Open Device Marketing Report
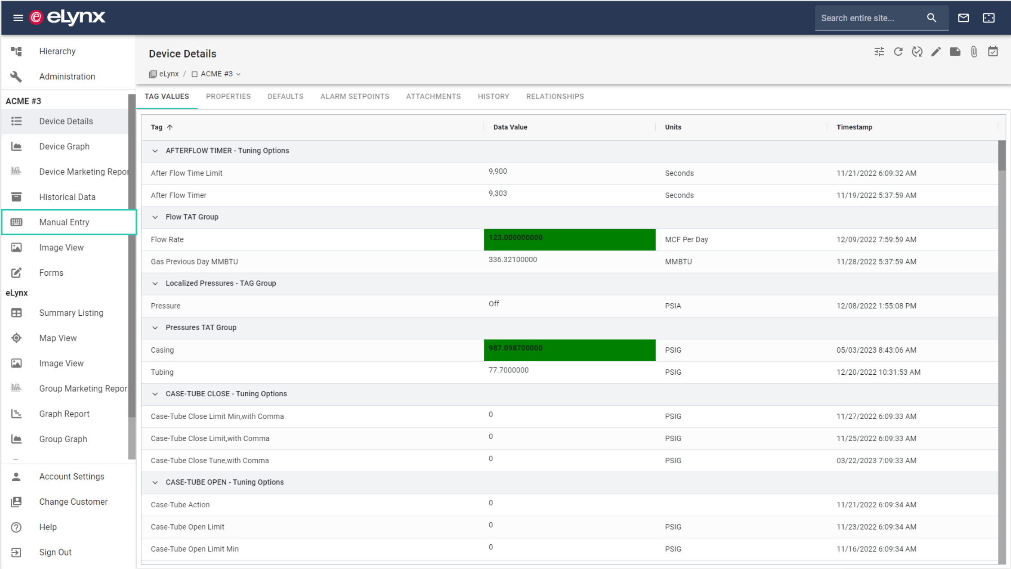The height and width of the screenshot is (569, 1011). click(x=65, y=172)
